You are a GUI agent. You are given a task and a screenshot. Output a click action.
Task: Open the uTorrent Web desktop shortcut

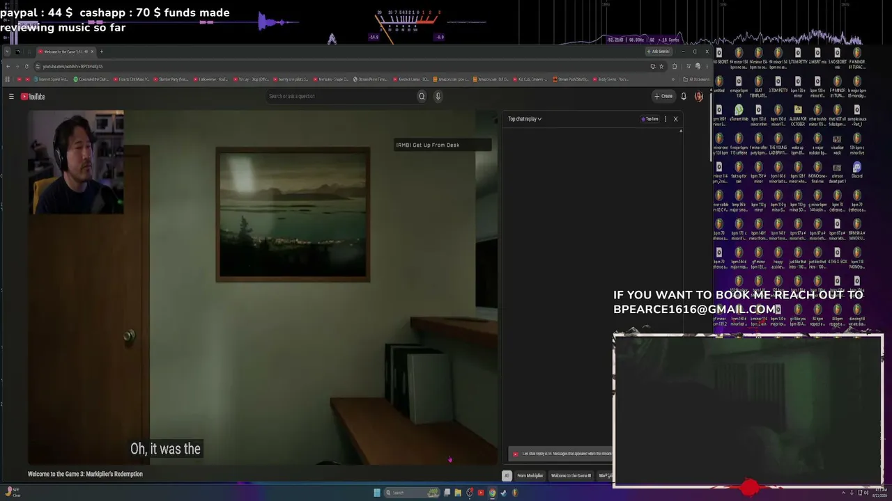(x=739, y=113)
